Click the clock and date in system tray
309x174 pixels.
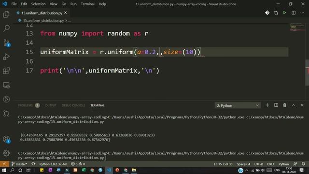[x=289, y=170]
